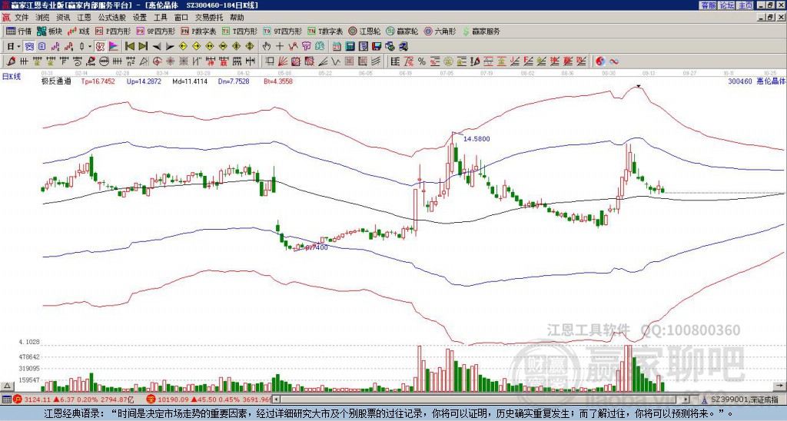Viewport: 787px width, 421px height.
Task: Jump to first bar icon
Action: tap(129, 46)
